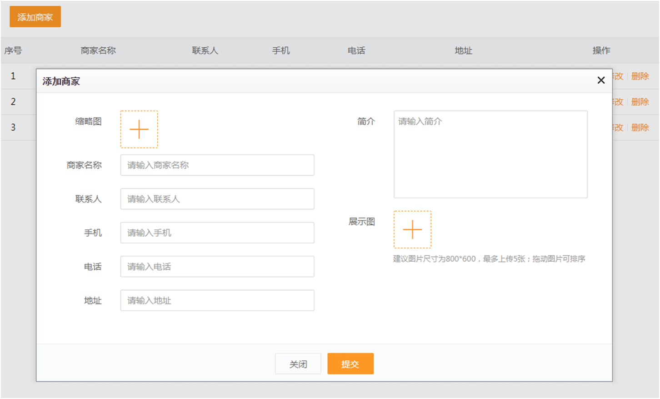Click the 地址 table column header

[463, 51]
